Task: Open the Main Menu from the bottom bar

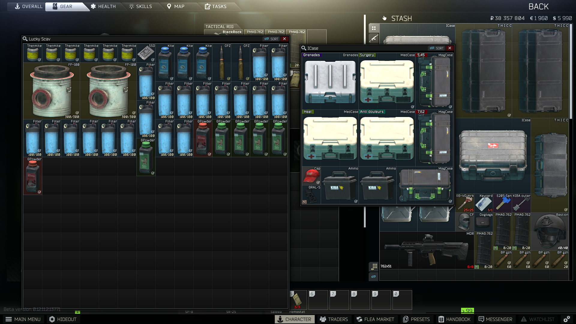Action: (x=23, y=319)
